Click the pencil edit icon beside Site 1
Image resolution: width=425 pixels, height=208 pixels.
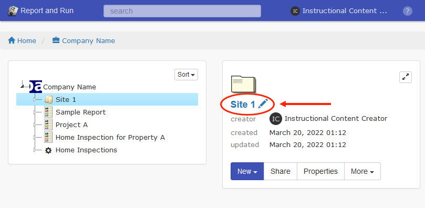coord(263,104)
